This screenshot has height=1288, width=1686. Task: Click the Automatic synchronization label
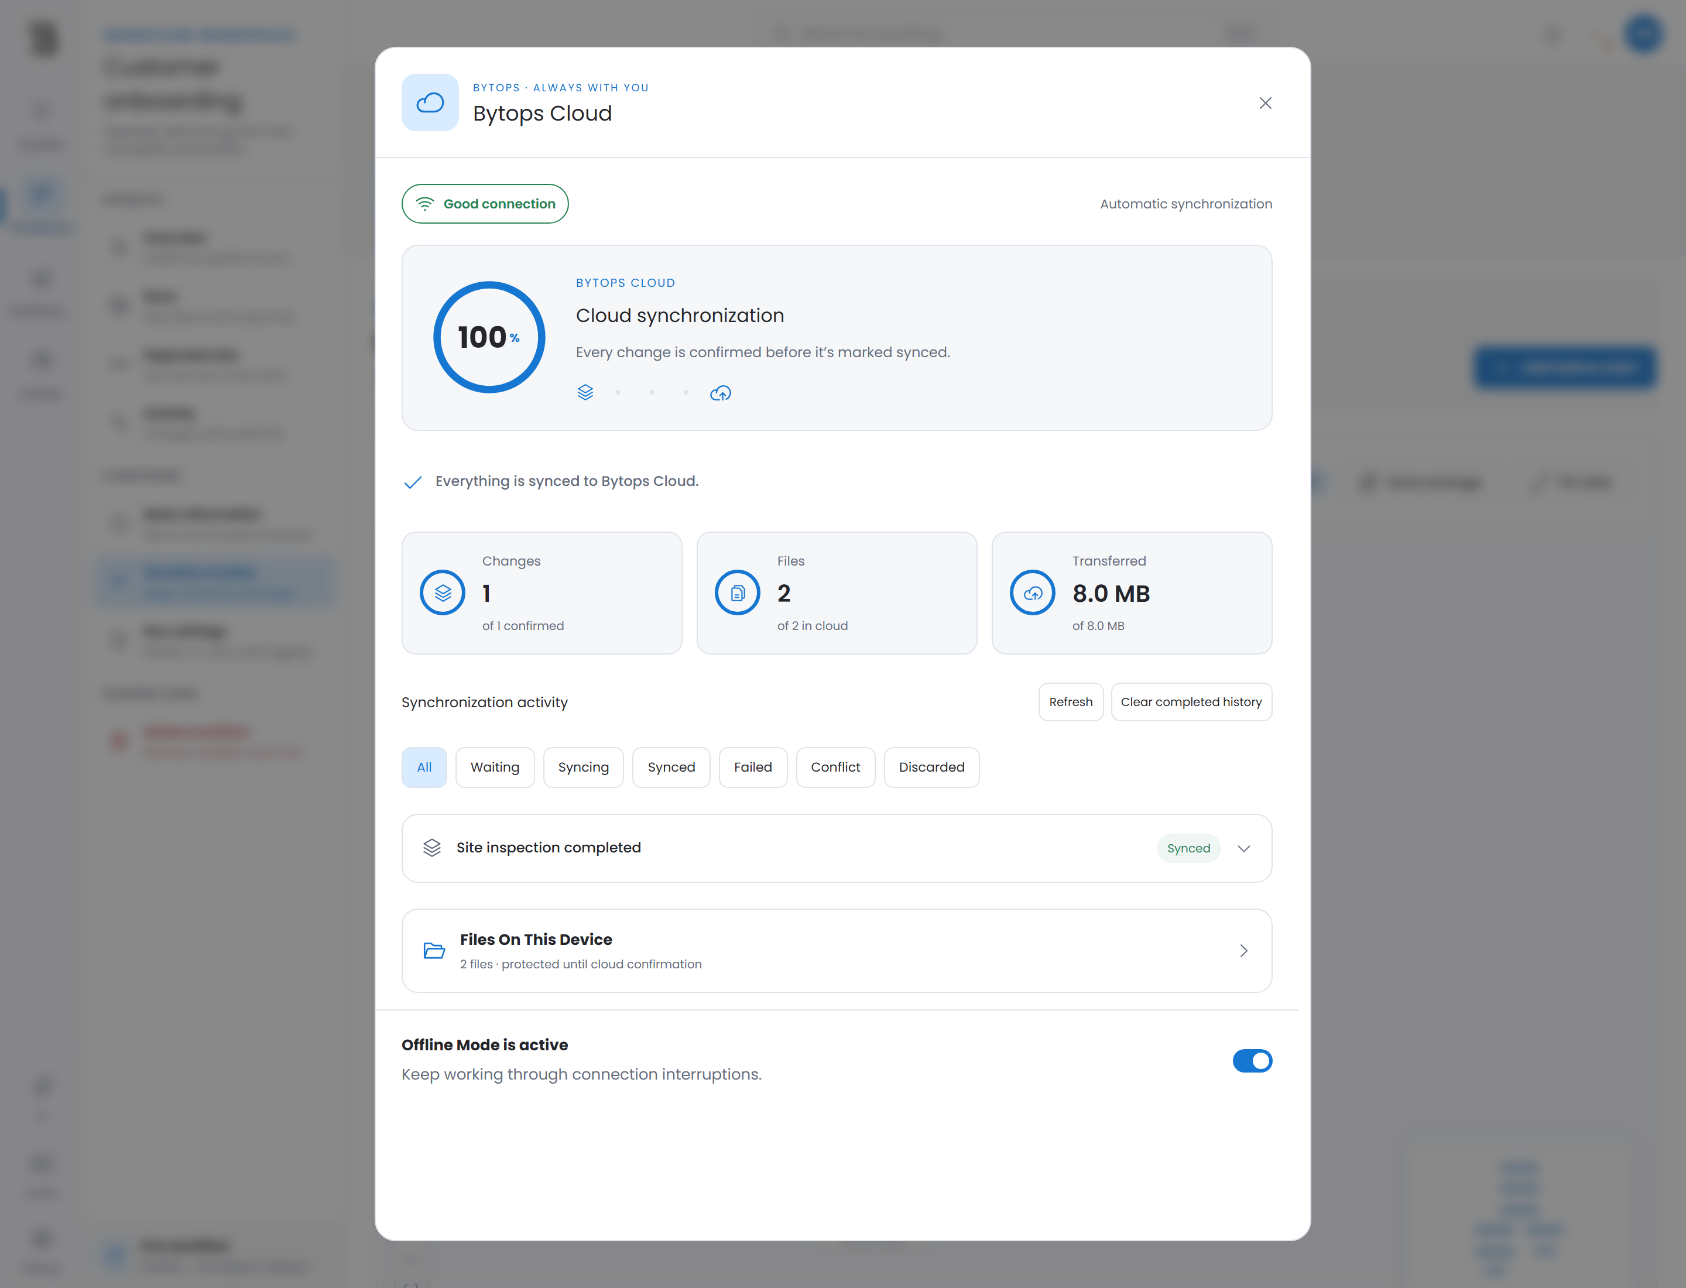click(x=1185, y=204)
